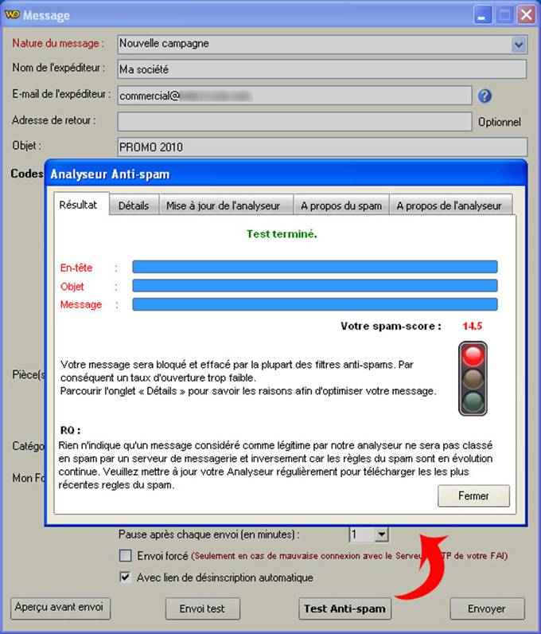Click the spam-score value 14.5
This screenshot has width=541, height=634.
[473, 326]
